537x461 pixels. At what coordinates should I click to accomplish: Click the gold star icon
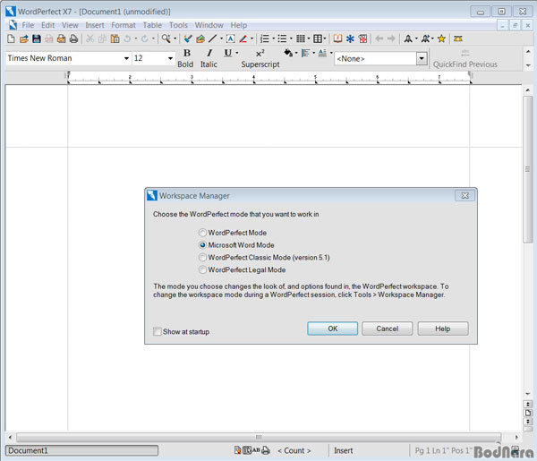[441, 38]
